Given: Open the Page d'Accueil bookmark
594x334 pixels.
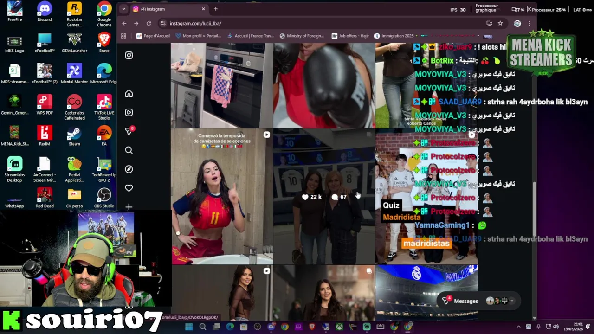Looking at the screenshot, I should (153, 36).
